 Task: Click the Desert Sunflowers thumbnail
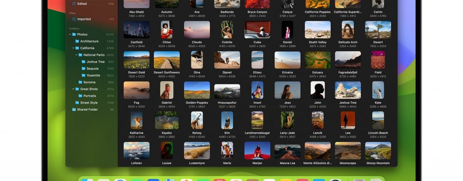[166, 60]
